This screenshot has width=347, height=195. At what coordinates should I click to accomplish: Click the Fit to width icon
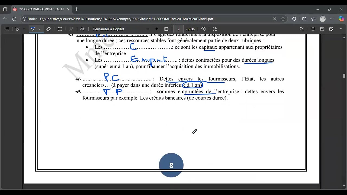click(x=166, y=29)
